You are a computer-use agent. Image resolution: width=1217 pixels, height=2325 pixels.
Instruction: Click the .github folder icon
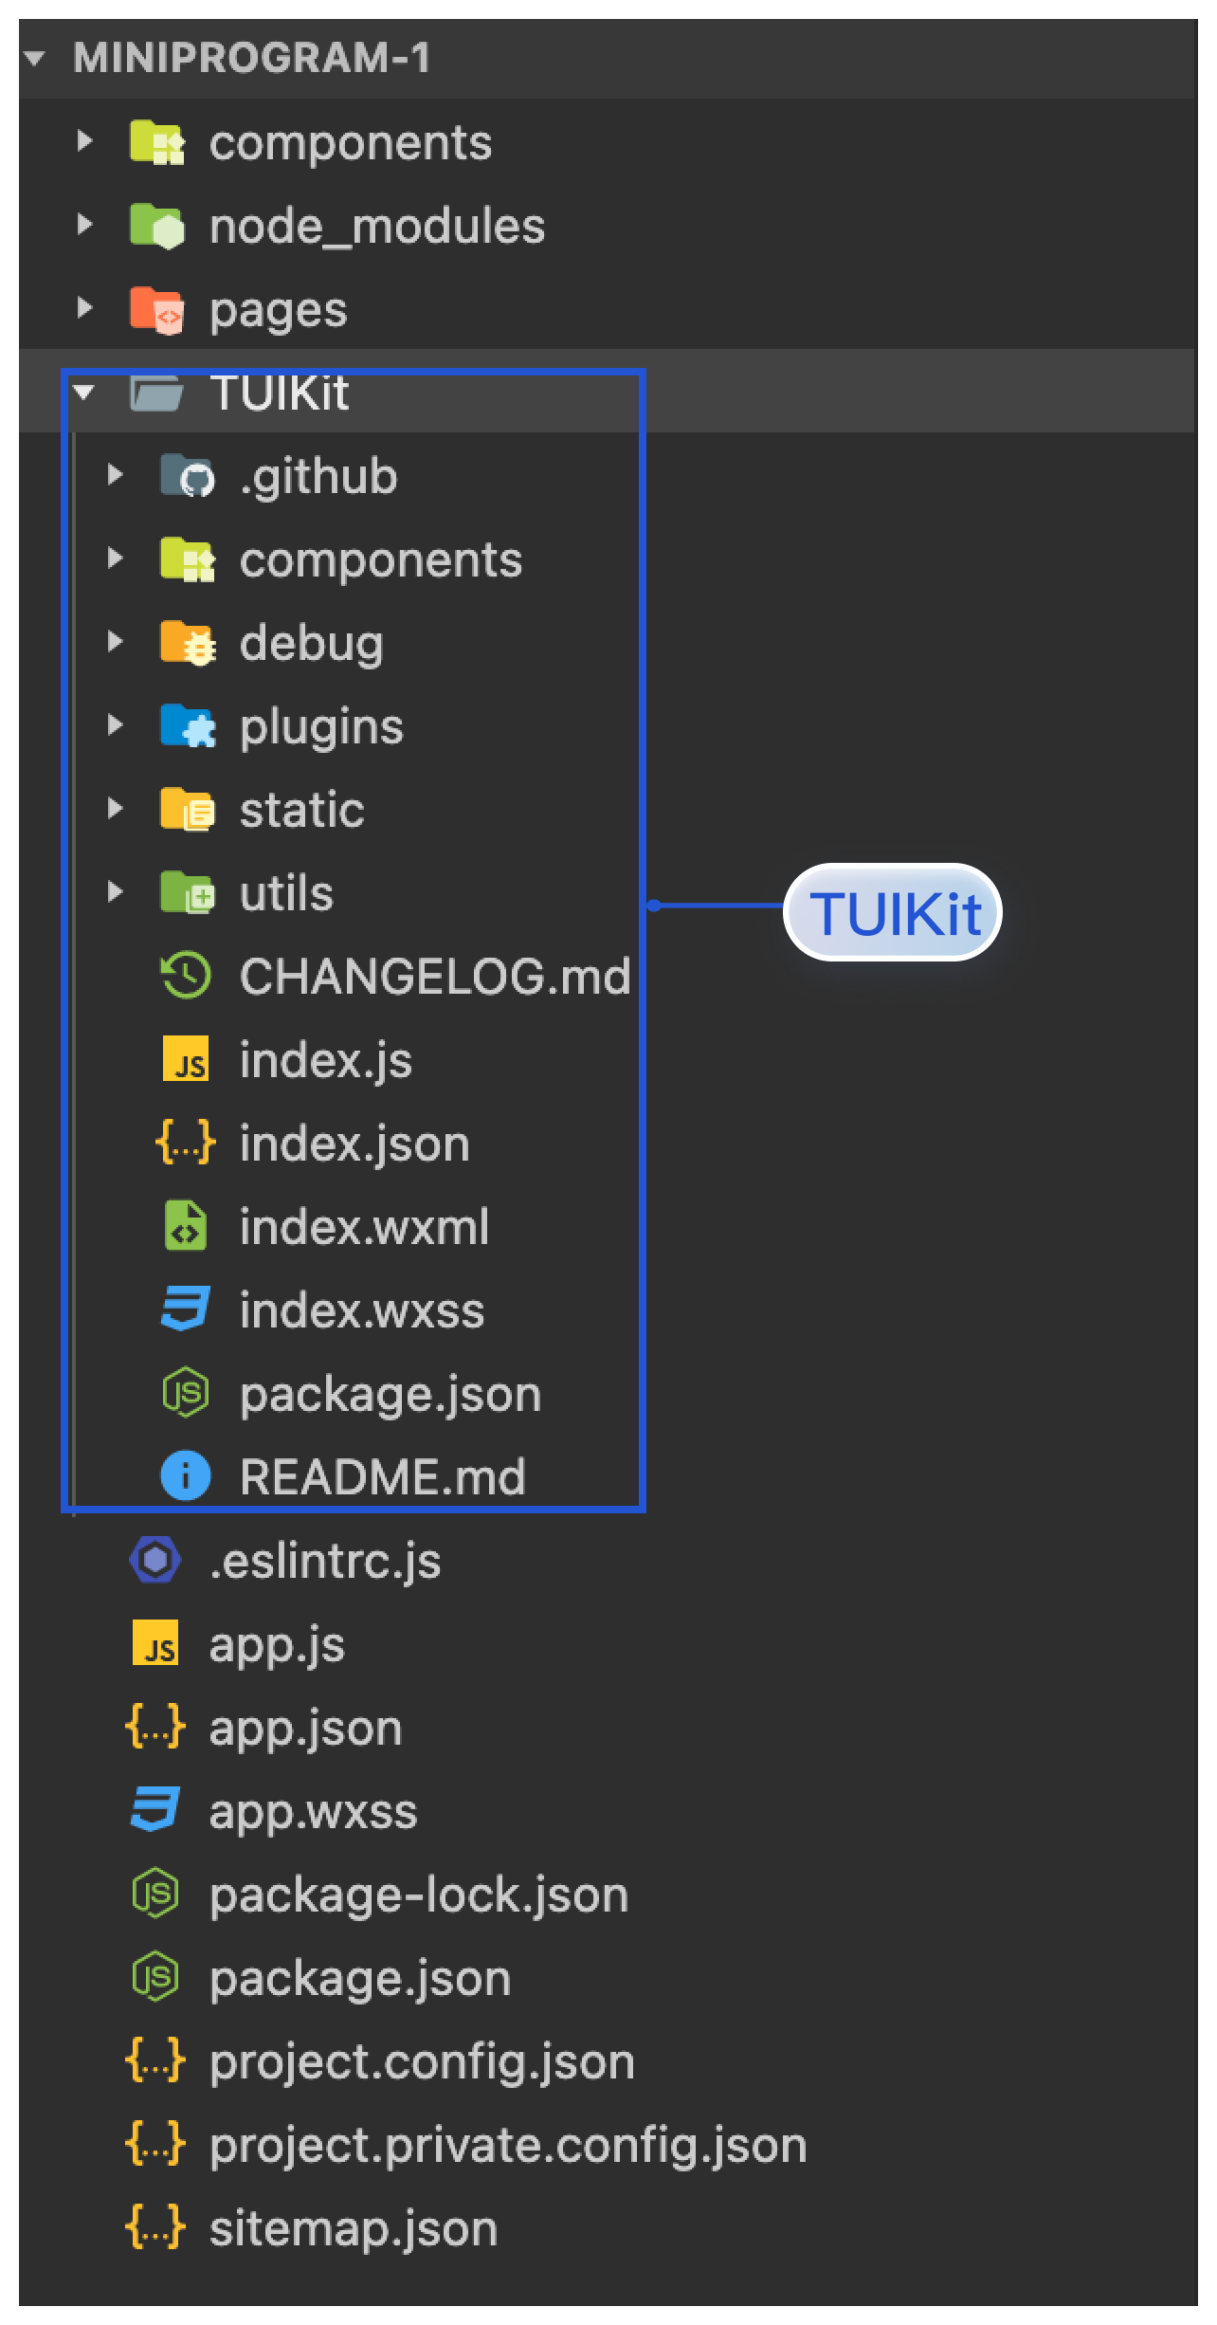188,476
